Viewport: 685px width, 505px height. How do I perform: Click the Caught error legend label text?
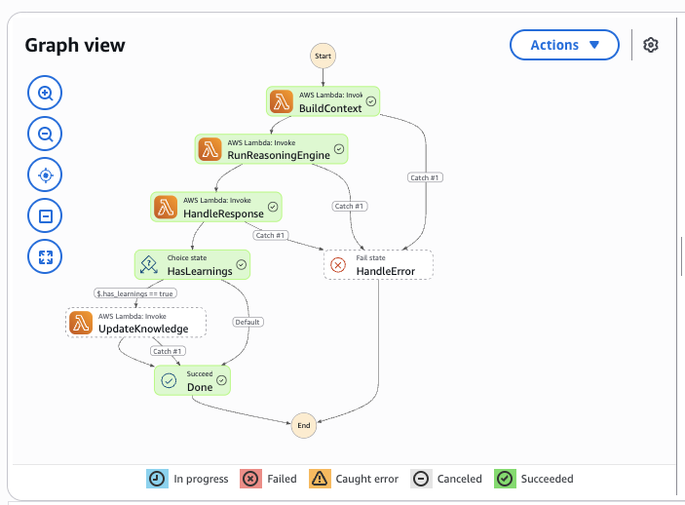click(367, 480)
